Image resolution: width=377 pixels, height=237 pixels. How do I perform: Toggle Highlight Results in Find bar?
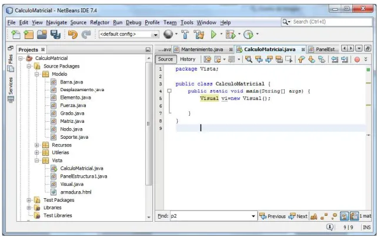point(344,216)
